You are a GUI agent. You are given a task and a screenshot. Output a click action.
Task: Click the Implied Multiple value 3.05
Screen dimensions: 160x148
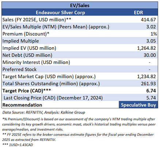pyautogui.click(x=151, y=41)
